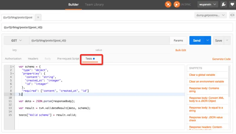Insert Response body: Contains string snippet
Viewport: 236px width, 134px height.
204,90
